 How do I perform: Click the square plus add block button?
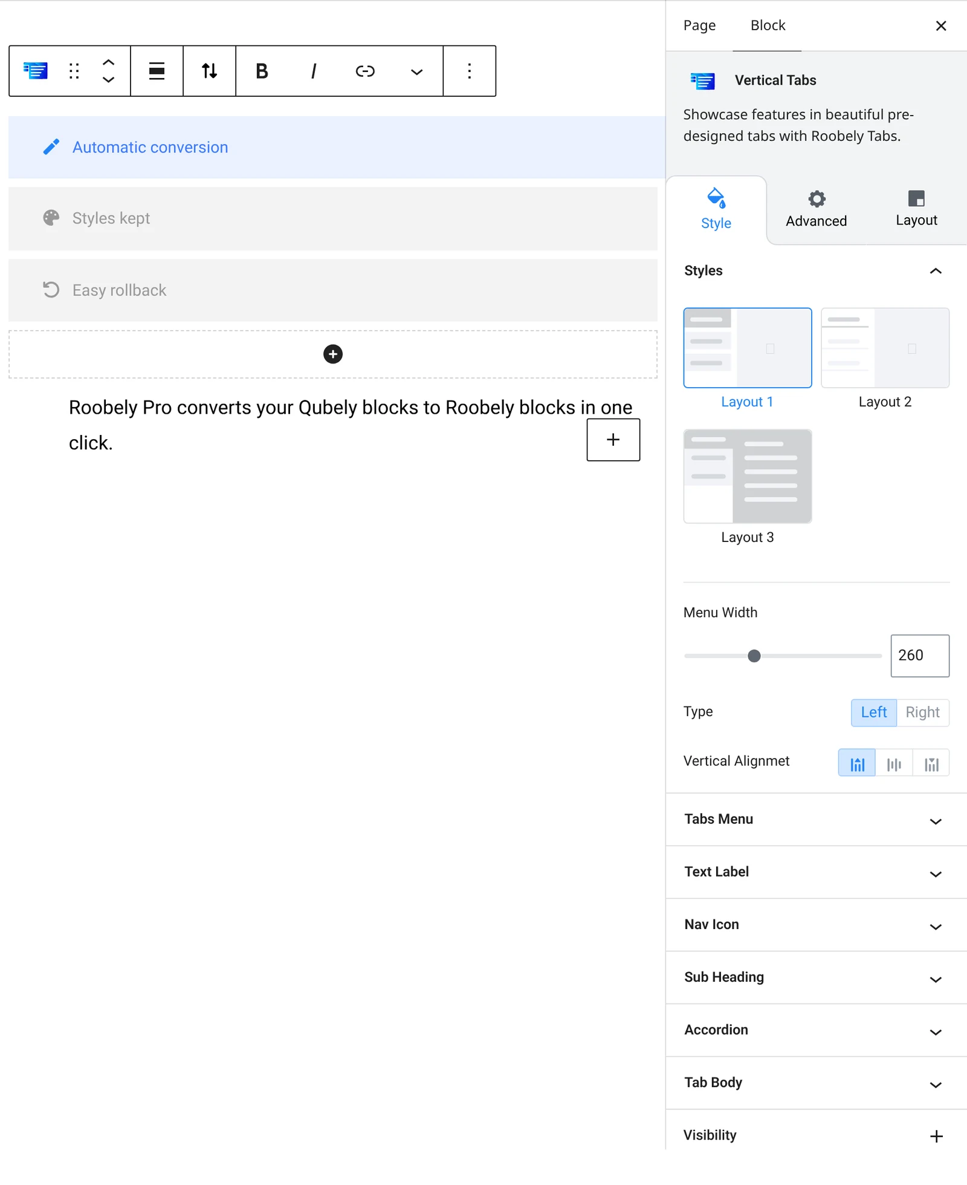coord(613,440)
